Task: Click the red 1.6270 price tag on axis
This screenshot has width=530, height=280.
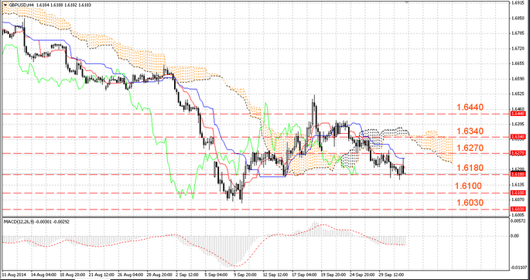Action: (x=518, y=153)
